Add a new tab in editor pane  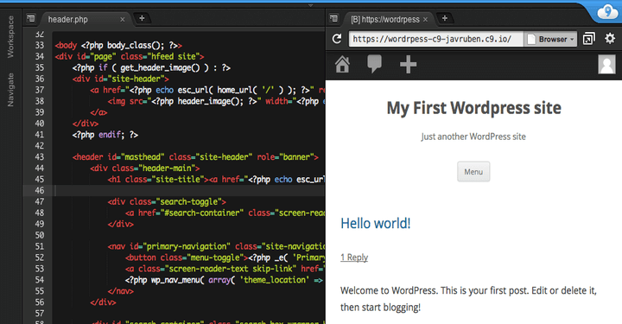pos(142,18)
